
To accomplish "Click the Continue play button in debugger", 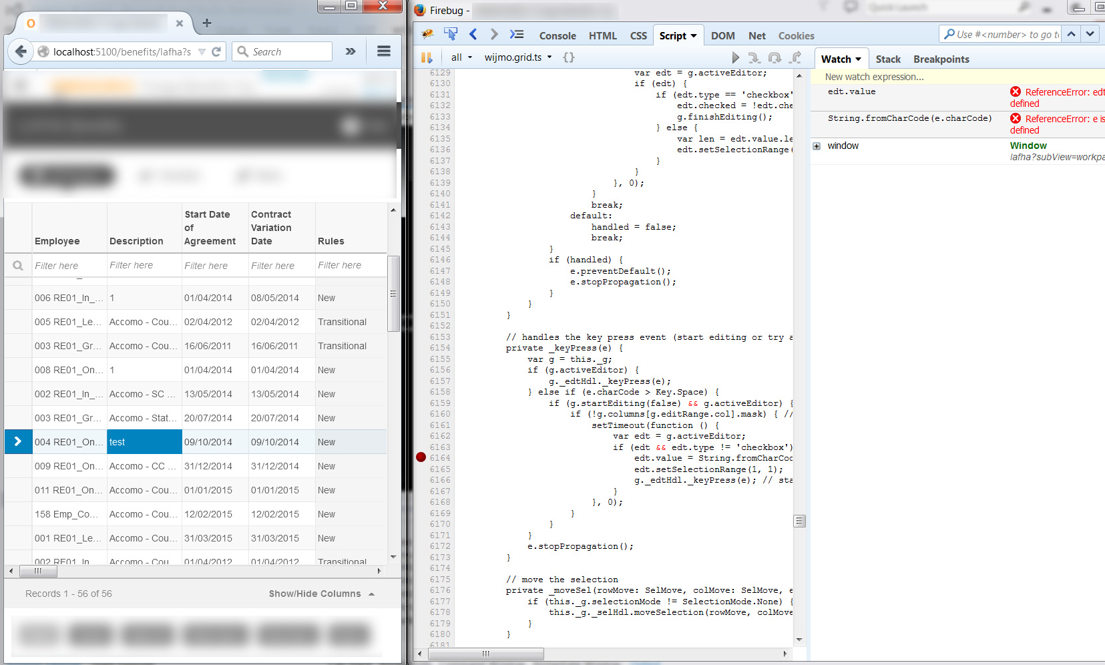I will tap(735, 58).
